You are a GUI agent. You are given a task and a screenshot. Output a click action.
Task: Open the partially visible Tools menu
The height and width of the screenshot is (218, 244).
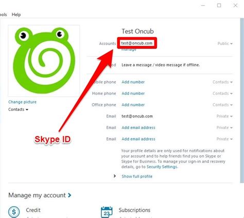(3, 14)
